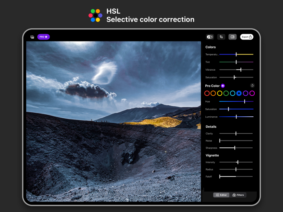Click the Export button

pyautogui.click(x=247, y=37)
